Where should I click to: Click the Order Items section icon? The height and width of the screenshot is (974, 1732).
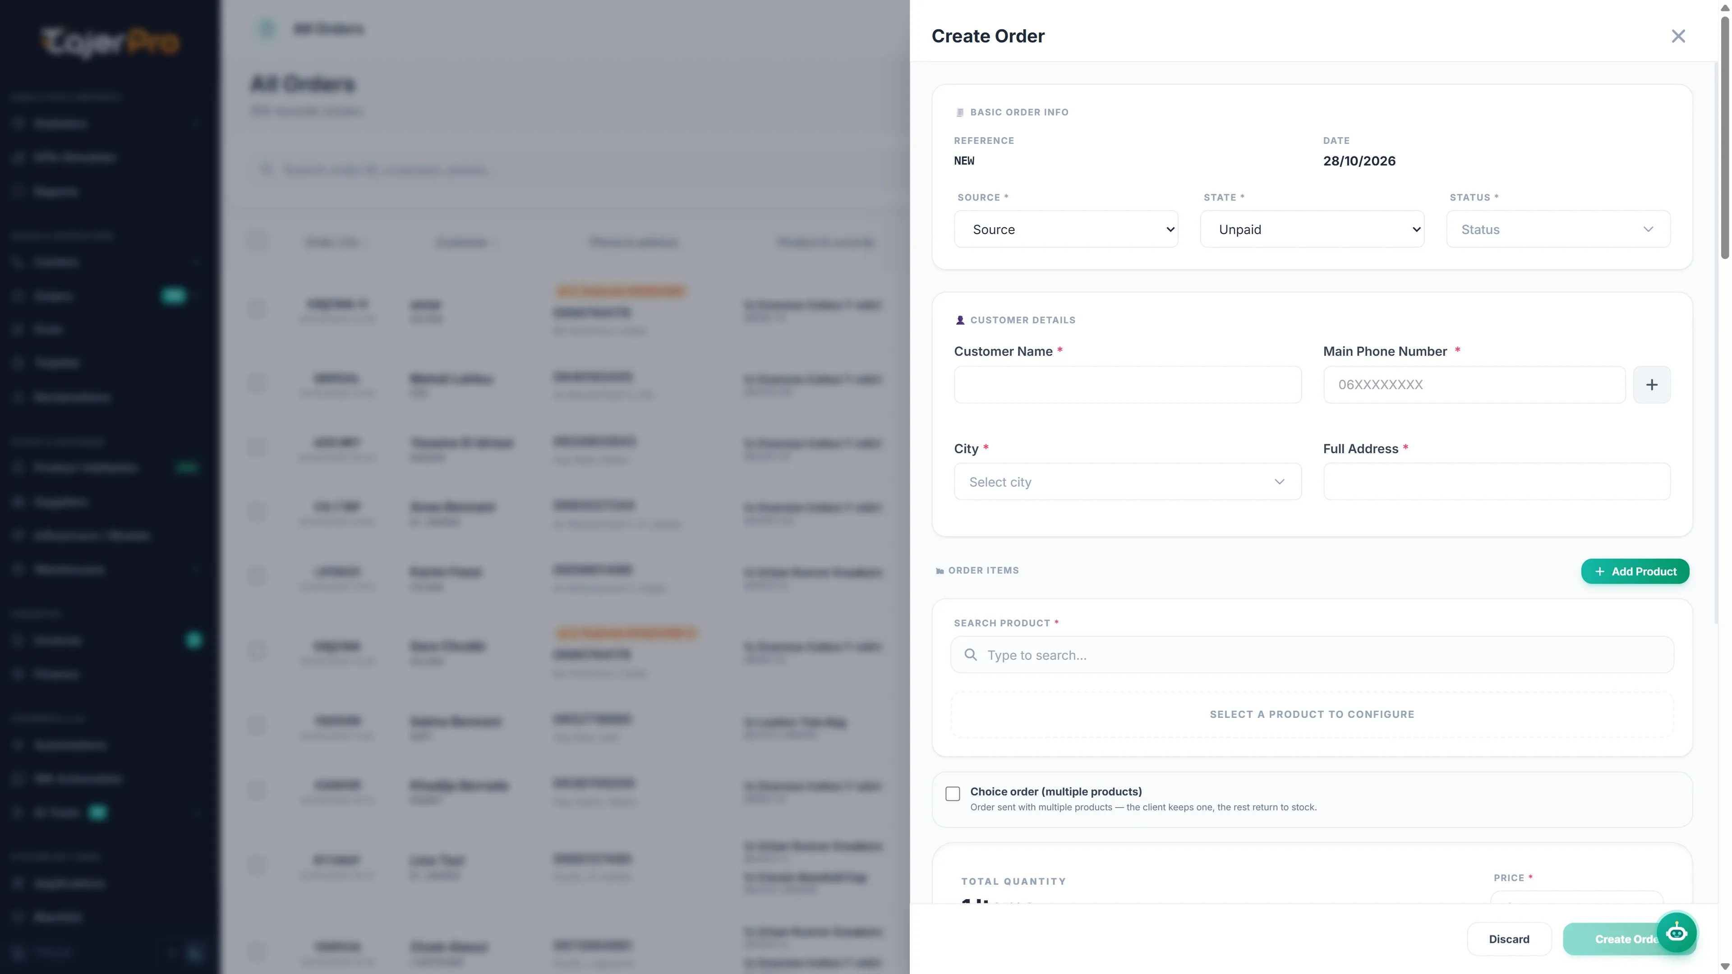pyautogui.click(x=939, y=571)
